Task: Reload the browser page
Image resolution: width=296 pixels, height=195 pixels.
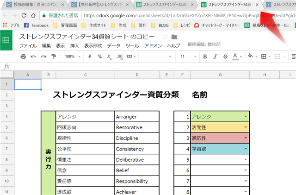Action: [x=24, y=15]
